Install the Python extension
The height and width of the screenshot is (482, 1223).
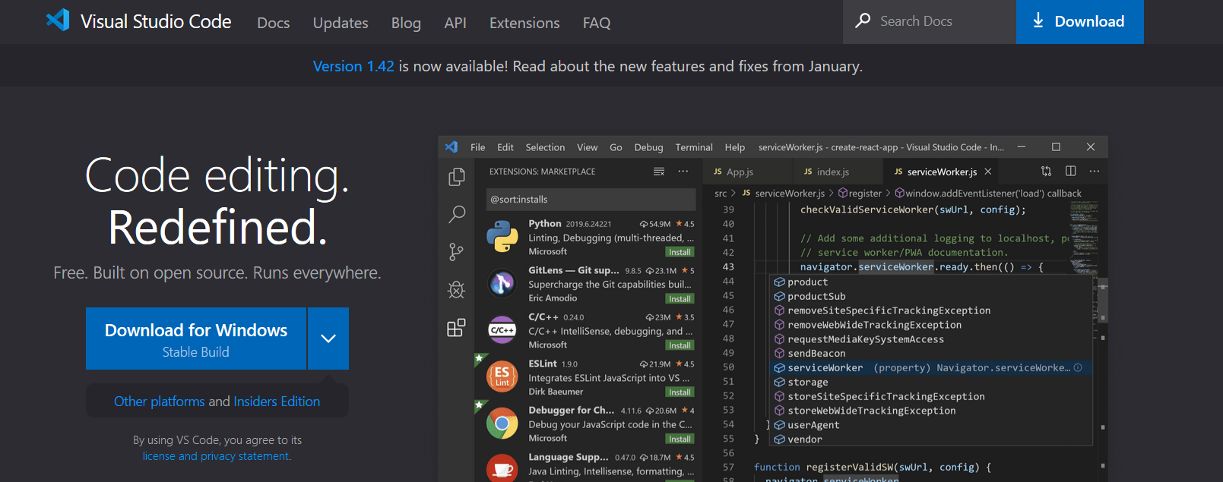(x=680, y=252)
